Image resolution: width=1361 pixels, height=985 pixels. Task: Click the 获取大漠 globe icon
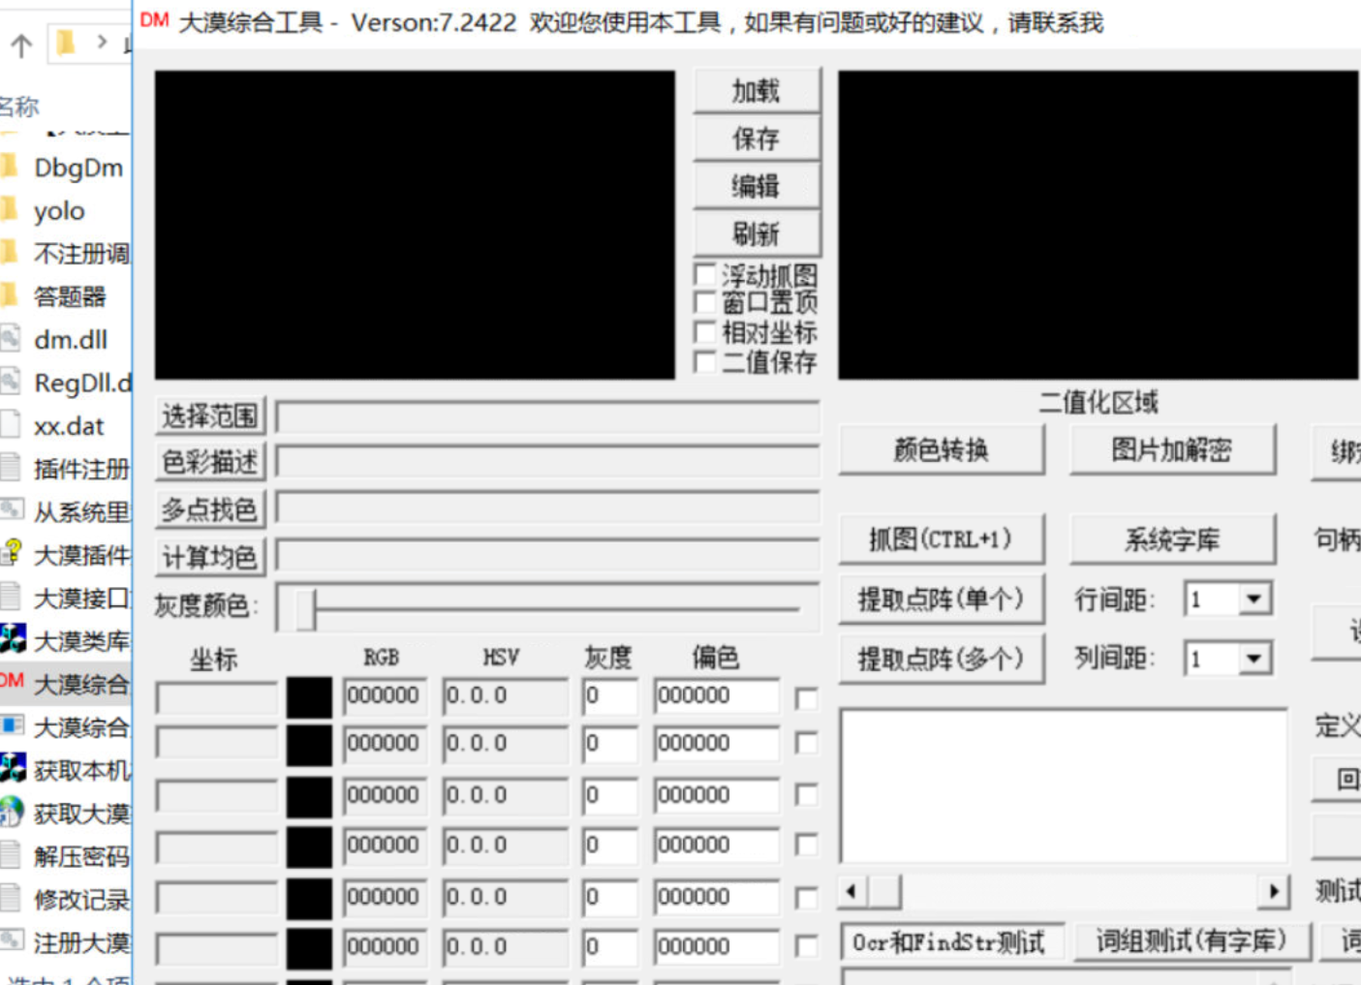12,812
